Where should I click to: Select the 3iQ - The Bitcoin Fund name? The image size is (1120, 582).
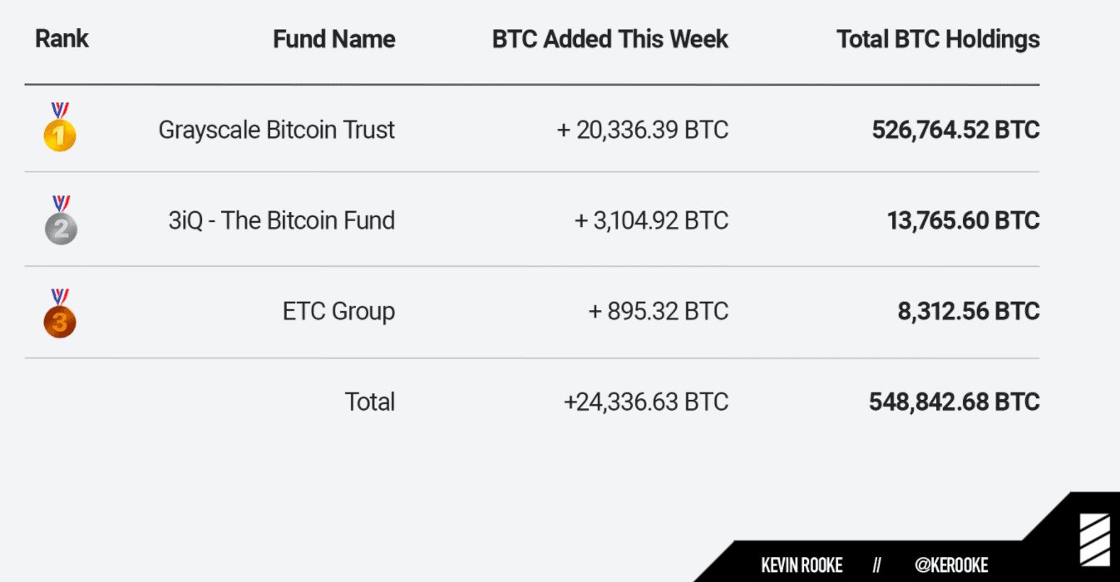point(282,220)
